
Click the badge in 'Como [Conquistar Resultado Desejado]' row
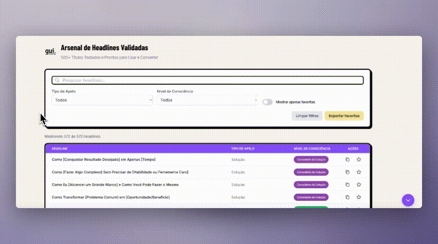pos(311,159)
